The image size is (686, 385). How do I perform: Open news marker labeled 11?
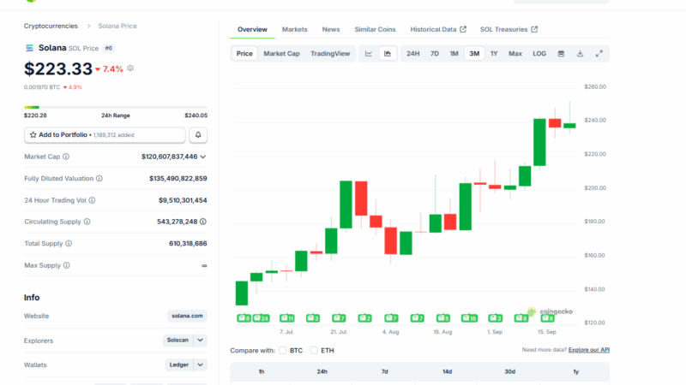point(287,318)
